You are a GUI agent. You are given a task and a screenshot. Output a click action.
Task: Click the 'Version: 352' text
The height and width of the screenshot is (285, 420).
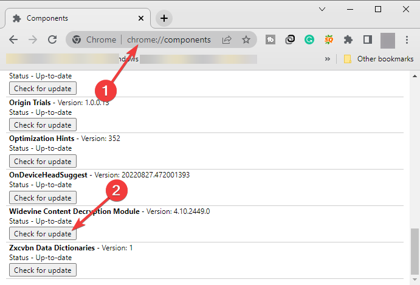pos(101,139)
